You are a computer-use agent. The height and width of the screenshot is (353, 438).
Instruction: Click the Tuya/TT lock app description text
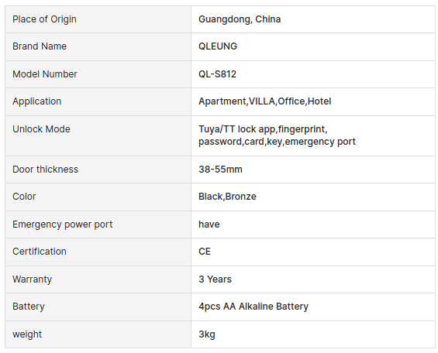pyautogui.click(x=277, y=135)
